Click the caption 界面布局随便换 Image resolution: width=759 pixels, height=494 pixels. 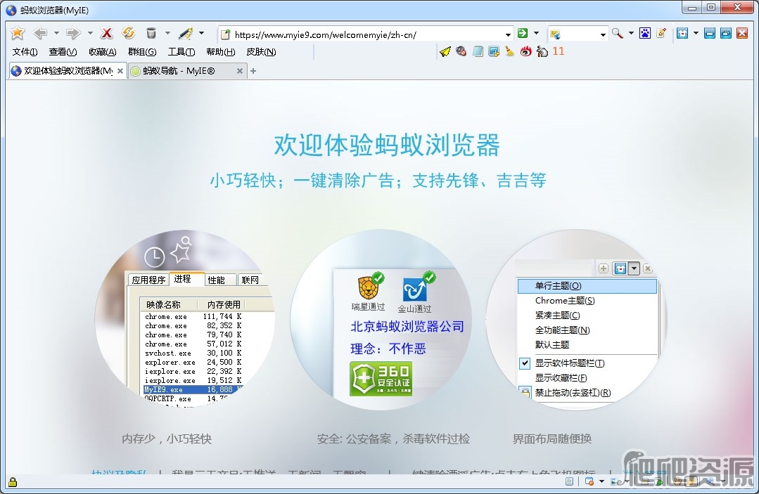[552, 439]
